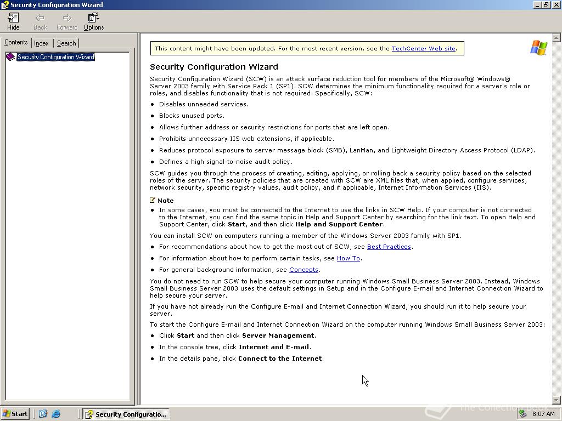Launch Internet Explorer from Quick Launch
Image resolution: width=562 pixels, height=421 pixels.
[x=56, y=414]
